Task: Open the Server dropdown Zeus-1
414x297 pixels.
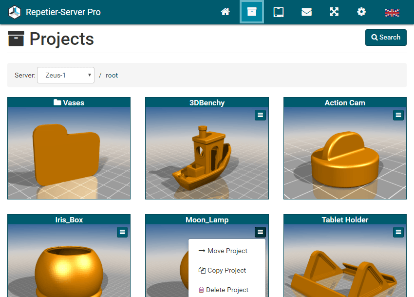Action: 66,75
